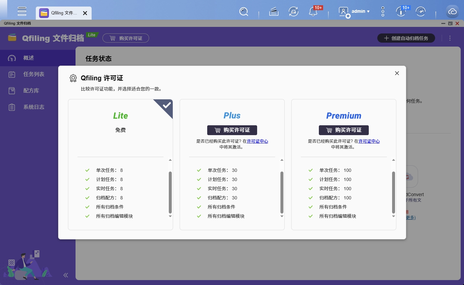The height and width of the screenshot is (285, 464).
Task: Click the Plus feature list scrollbar thumb
Action: tap(282, 193)
